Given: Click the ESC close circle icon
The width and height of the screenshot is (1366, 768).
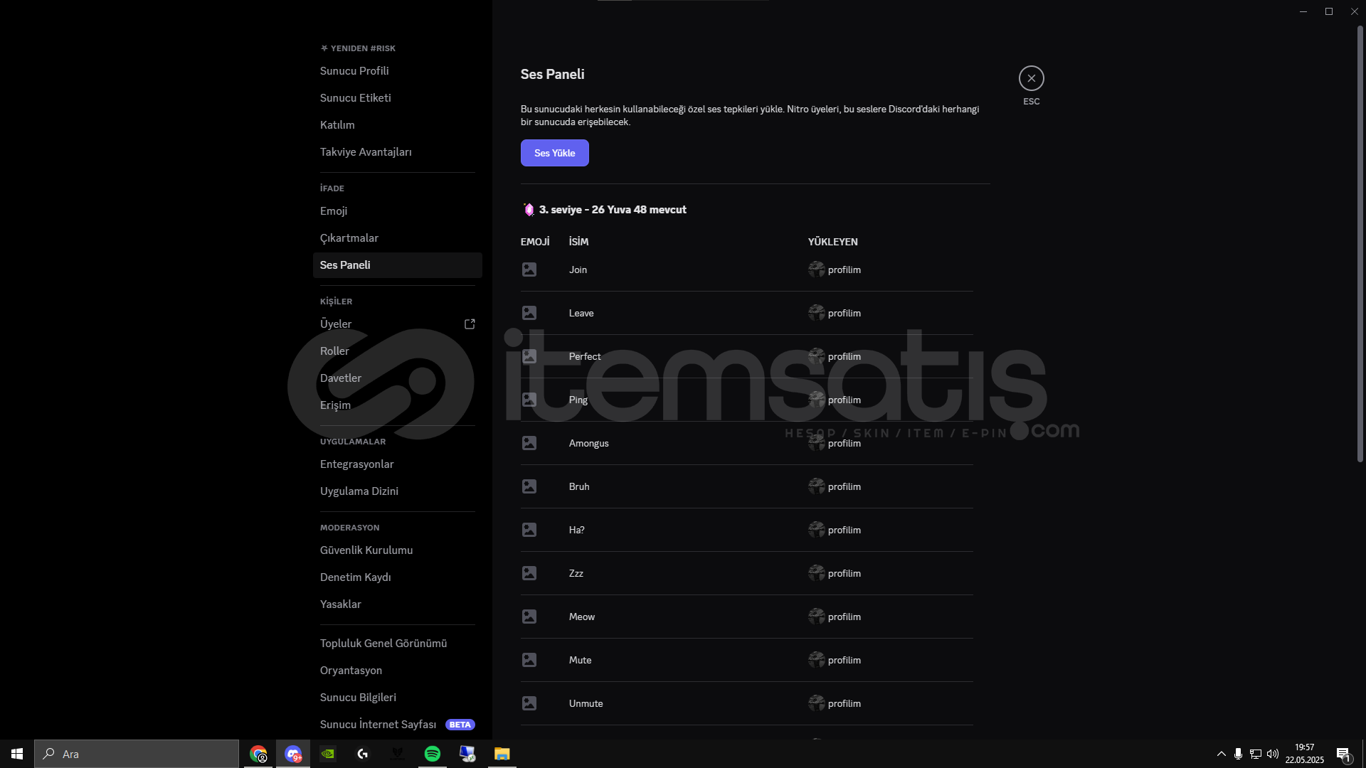Looking at the screenshot, I should 1031,78.
